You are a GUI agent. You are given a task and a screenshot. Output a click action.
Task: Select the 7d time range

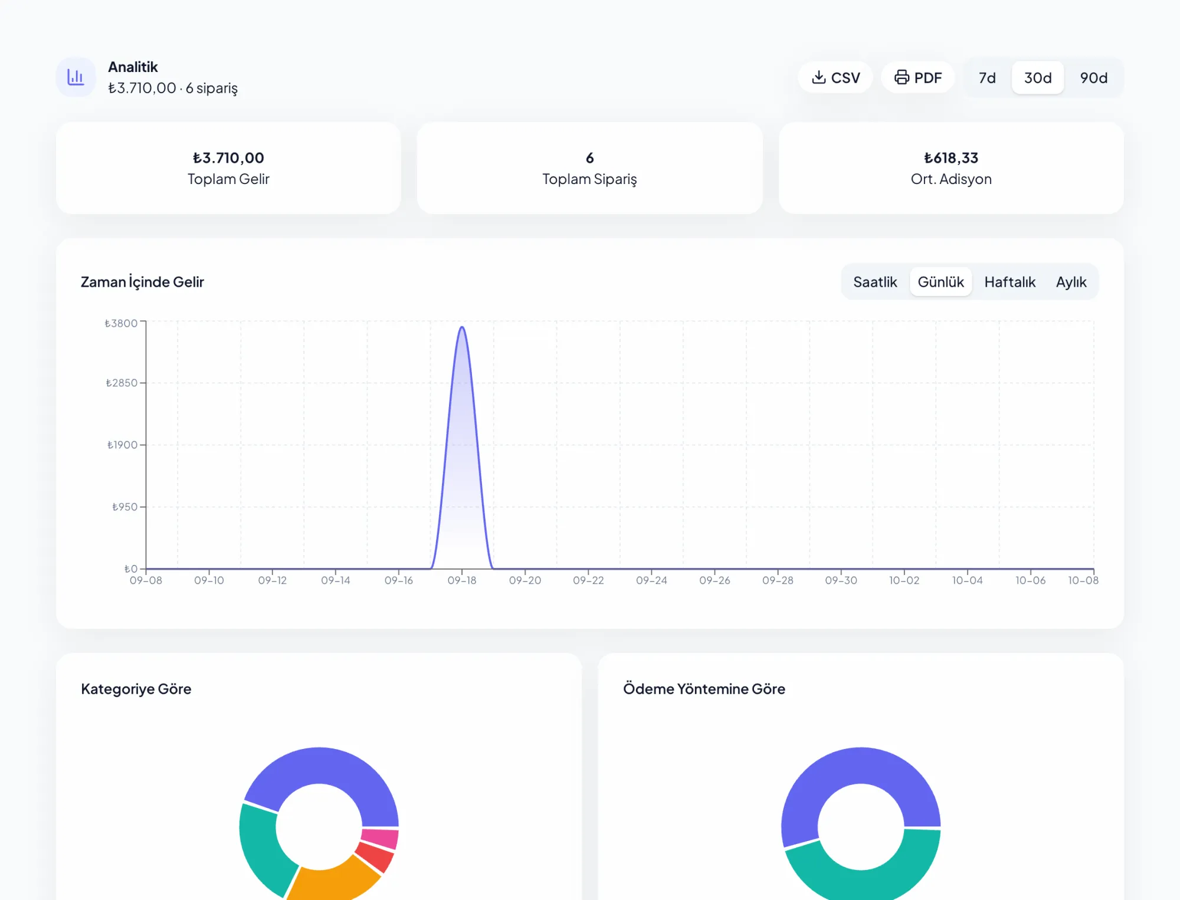point(987,78)
